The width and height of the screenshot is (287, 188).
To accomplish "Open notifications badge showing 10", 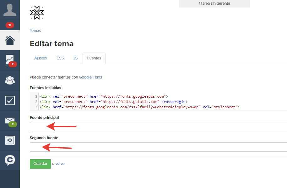I will click(x=10, y=25).
